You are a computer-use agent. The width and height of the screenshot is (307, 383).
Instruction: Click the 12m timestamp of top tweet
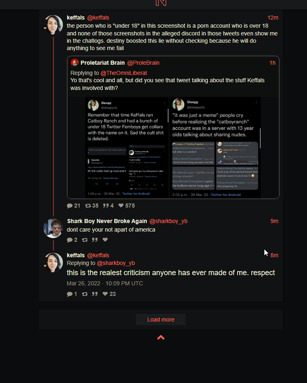(273, 18)
